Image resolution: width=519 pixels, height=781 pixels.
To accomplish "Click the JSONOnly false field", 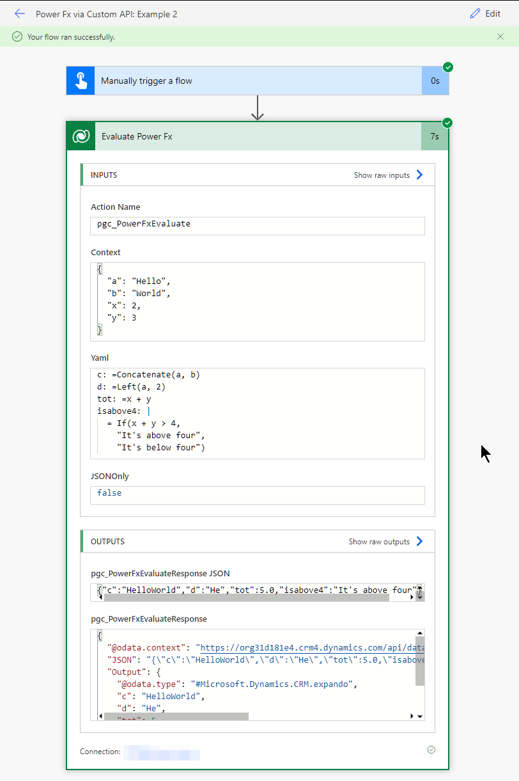I will (x=258, y=495).
